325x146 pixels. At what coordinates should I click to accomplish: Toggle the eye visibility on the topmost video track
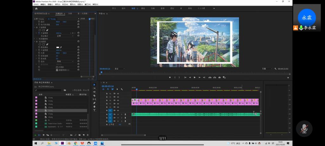tap(118, 94)
